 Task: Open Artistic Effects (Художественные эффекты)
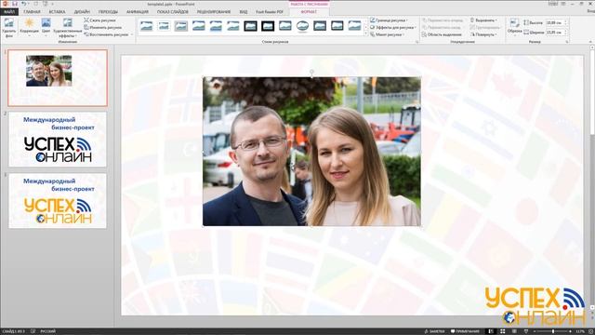pos(68,27)
